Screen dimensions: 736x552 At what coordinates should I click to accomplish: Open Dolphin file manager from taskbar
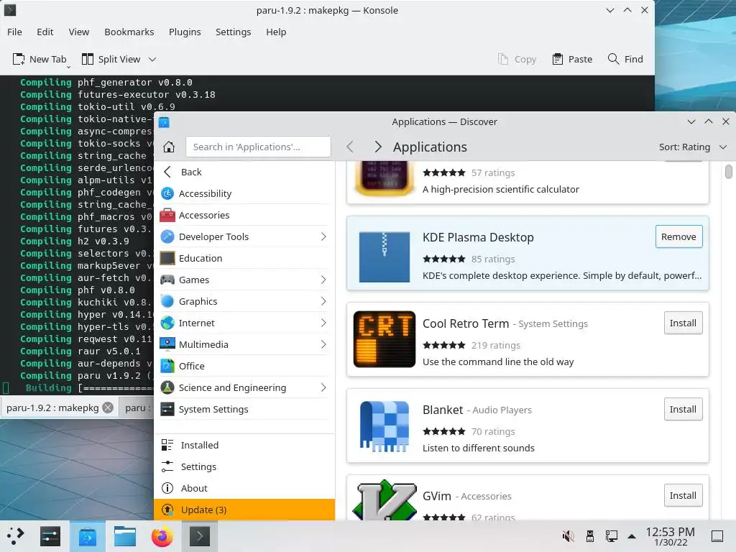[x=125, y=536]
